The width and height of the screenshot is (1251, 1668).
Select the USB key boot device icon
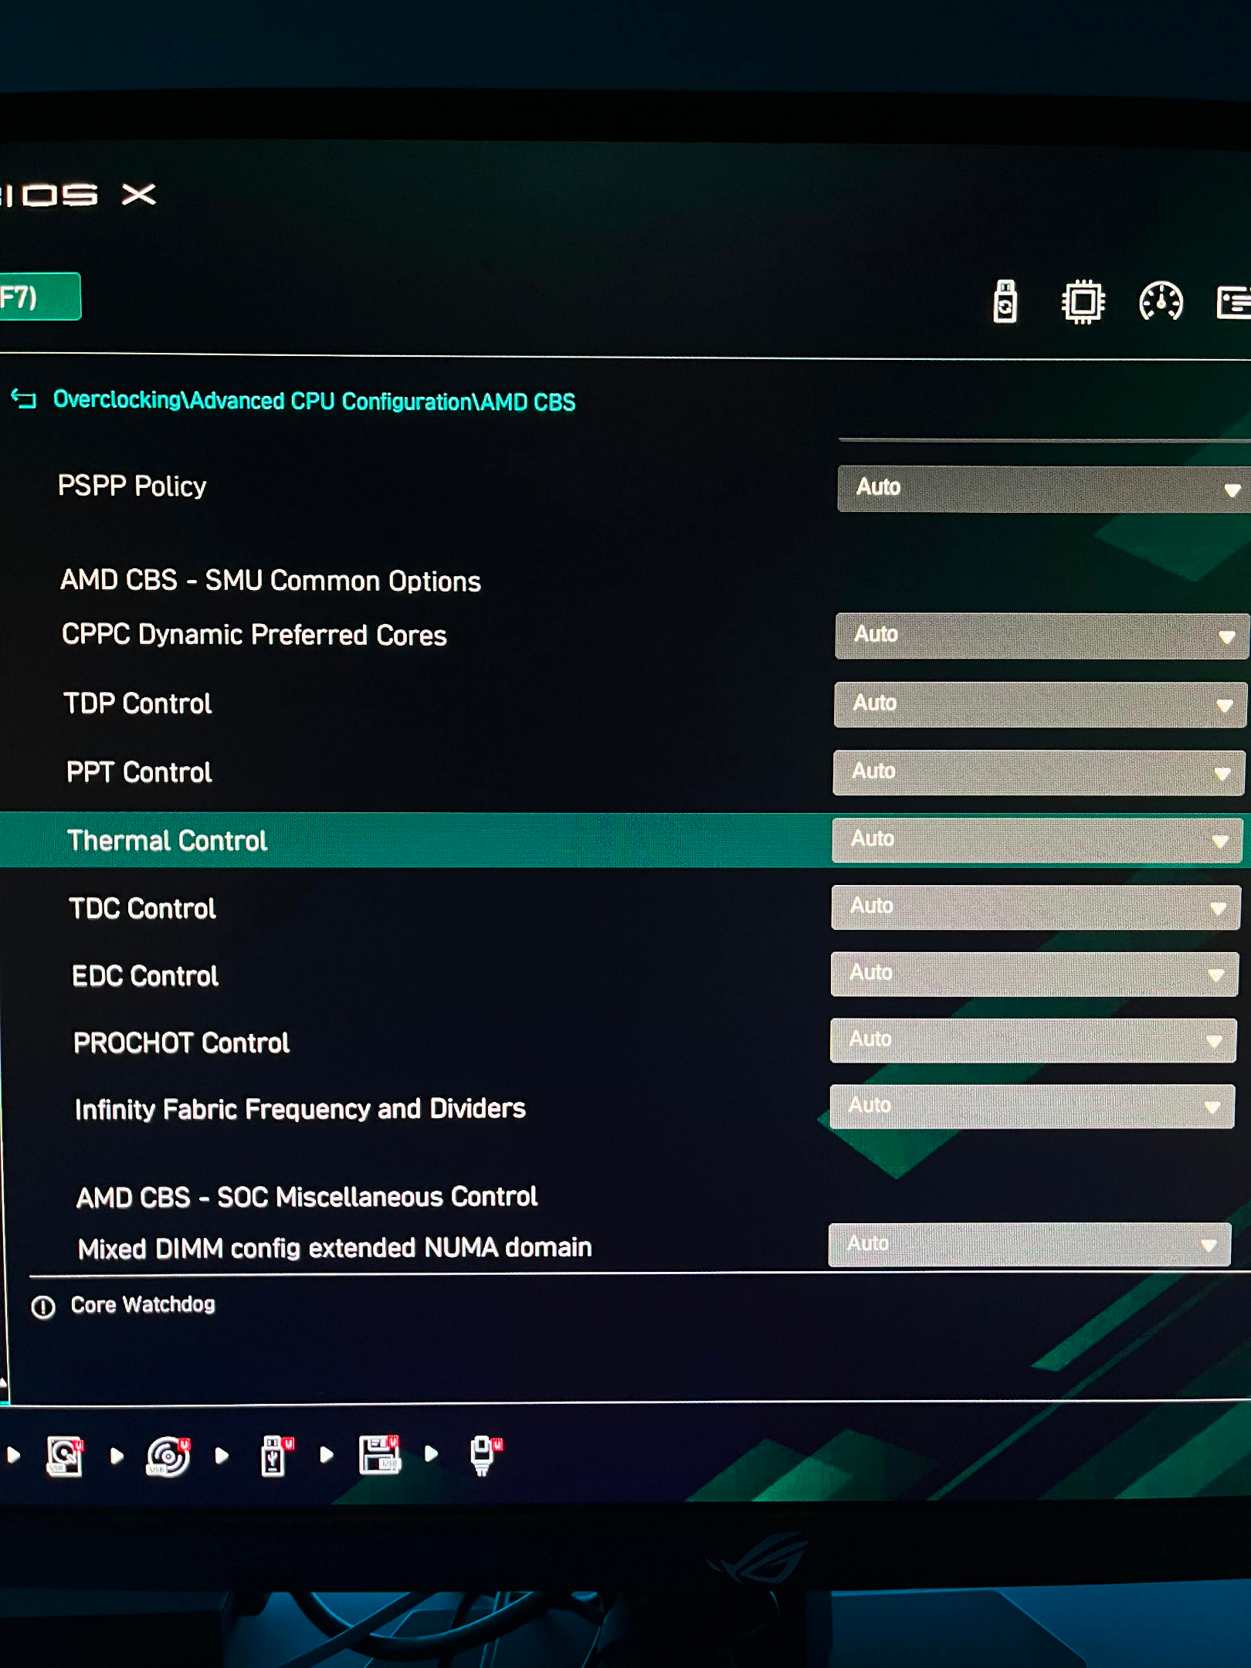(276, 1456)
